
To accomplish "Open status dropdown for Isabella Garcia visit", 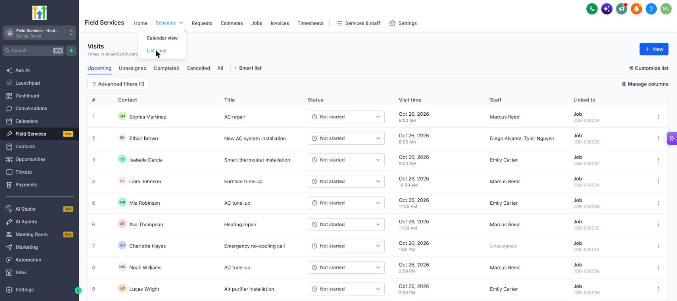I will [346, 160].
